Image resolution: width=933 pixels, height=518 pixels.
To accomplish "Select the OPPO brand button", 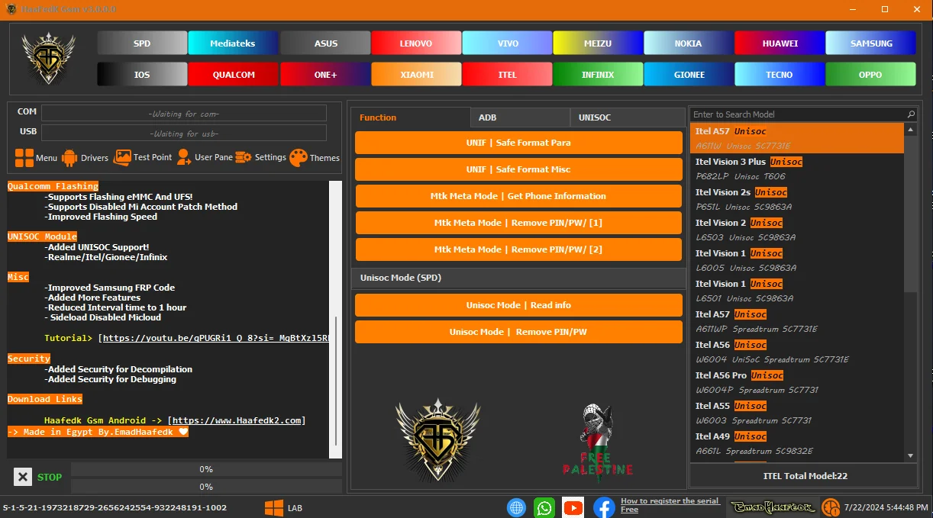I will tap(871, 75).
